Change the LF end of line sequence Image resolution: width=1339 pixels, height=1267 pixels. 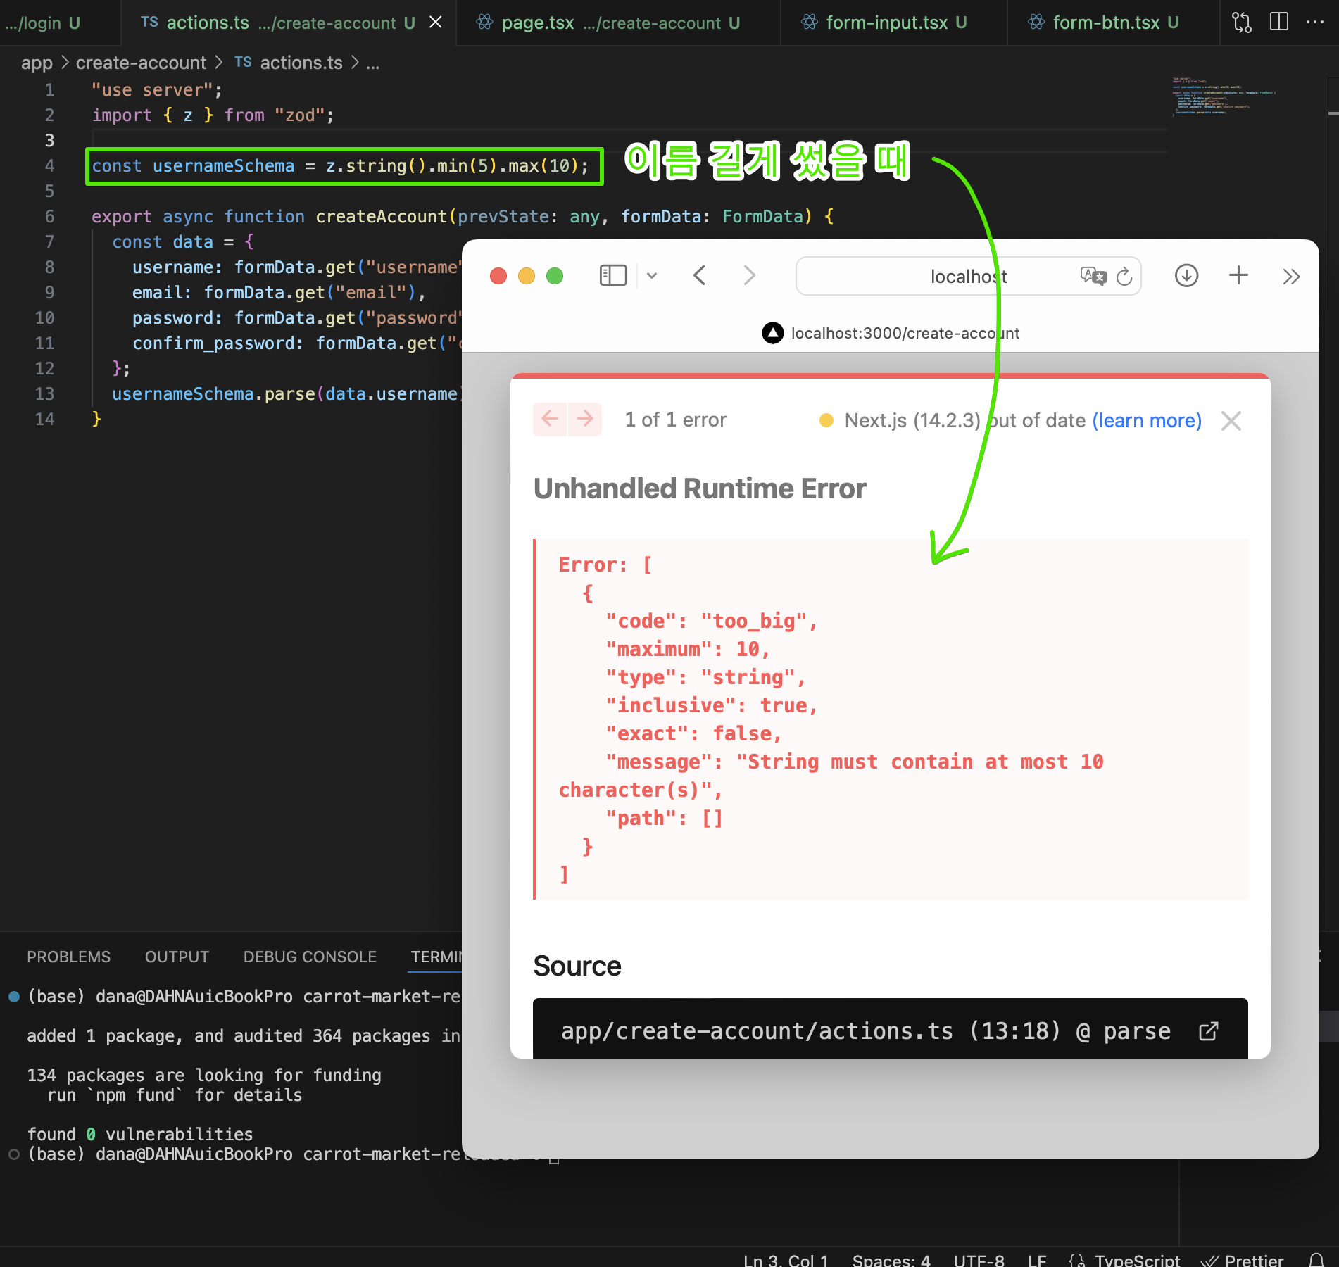click(x=1036, y=1260)
